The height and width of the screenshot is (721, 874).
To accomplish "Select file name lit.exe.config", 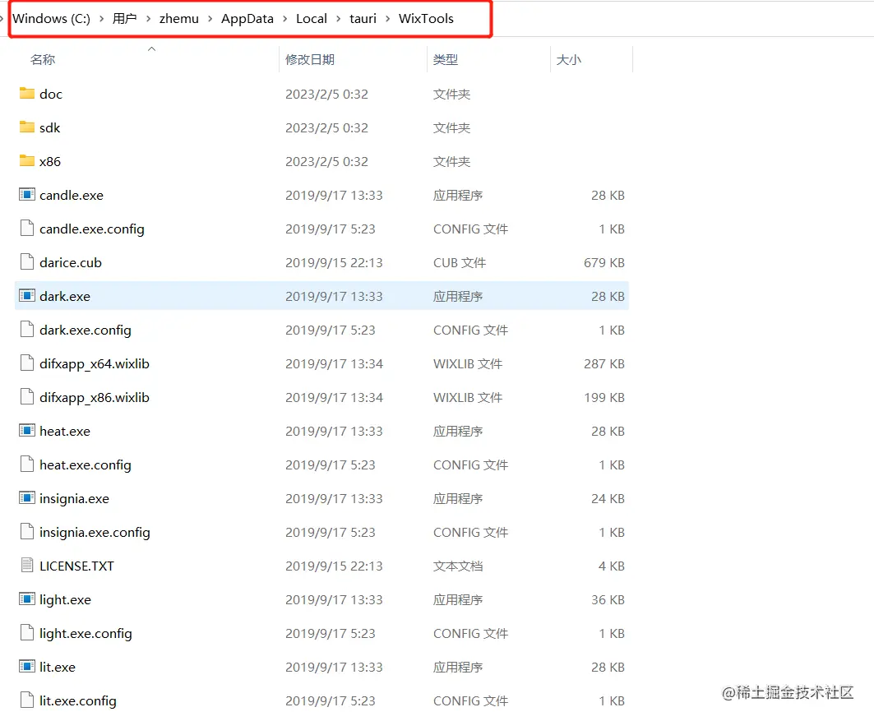I will click(x=78, y=701).
